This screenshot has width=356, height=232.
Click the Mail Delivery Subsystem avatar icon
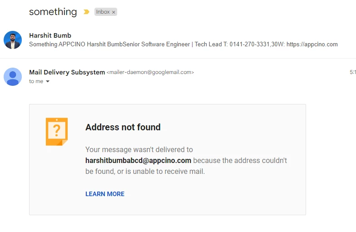[13, 77]
